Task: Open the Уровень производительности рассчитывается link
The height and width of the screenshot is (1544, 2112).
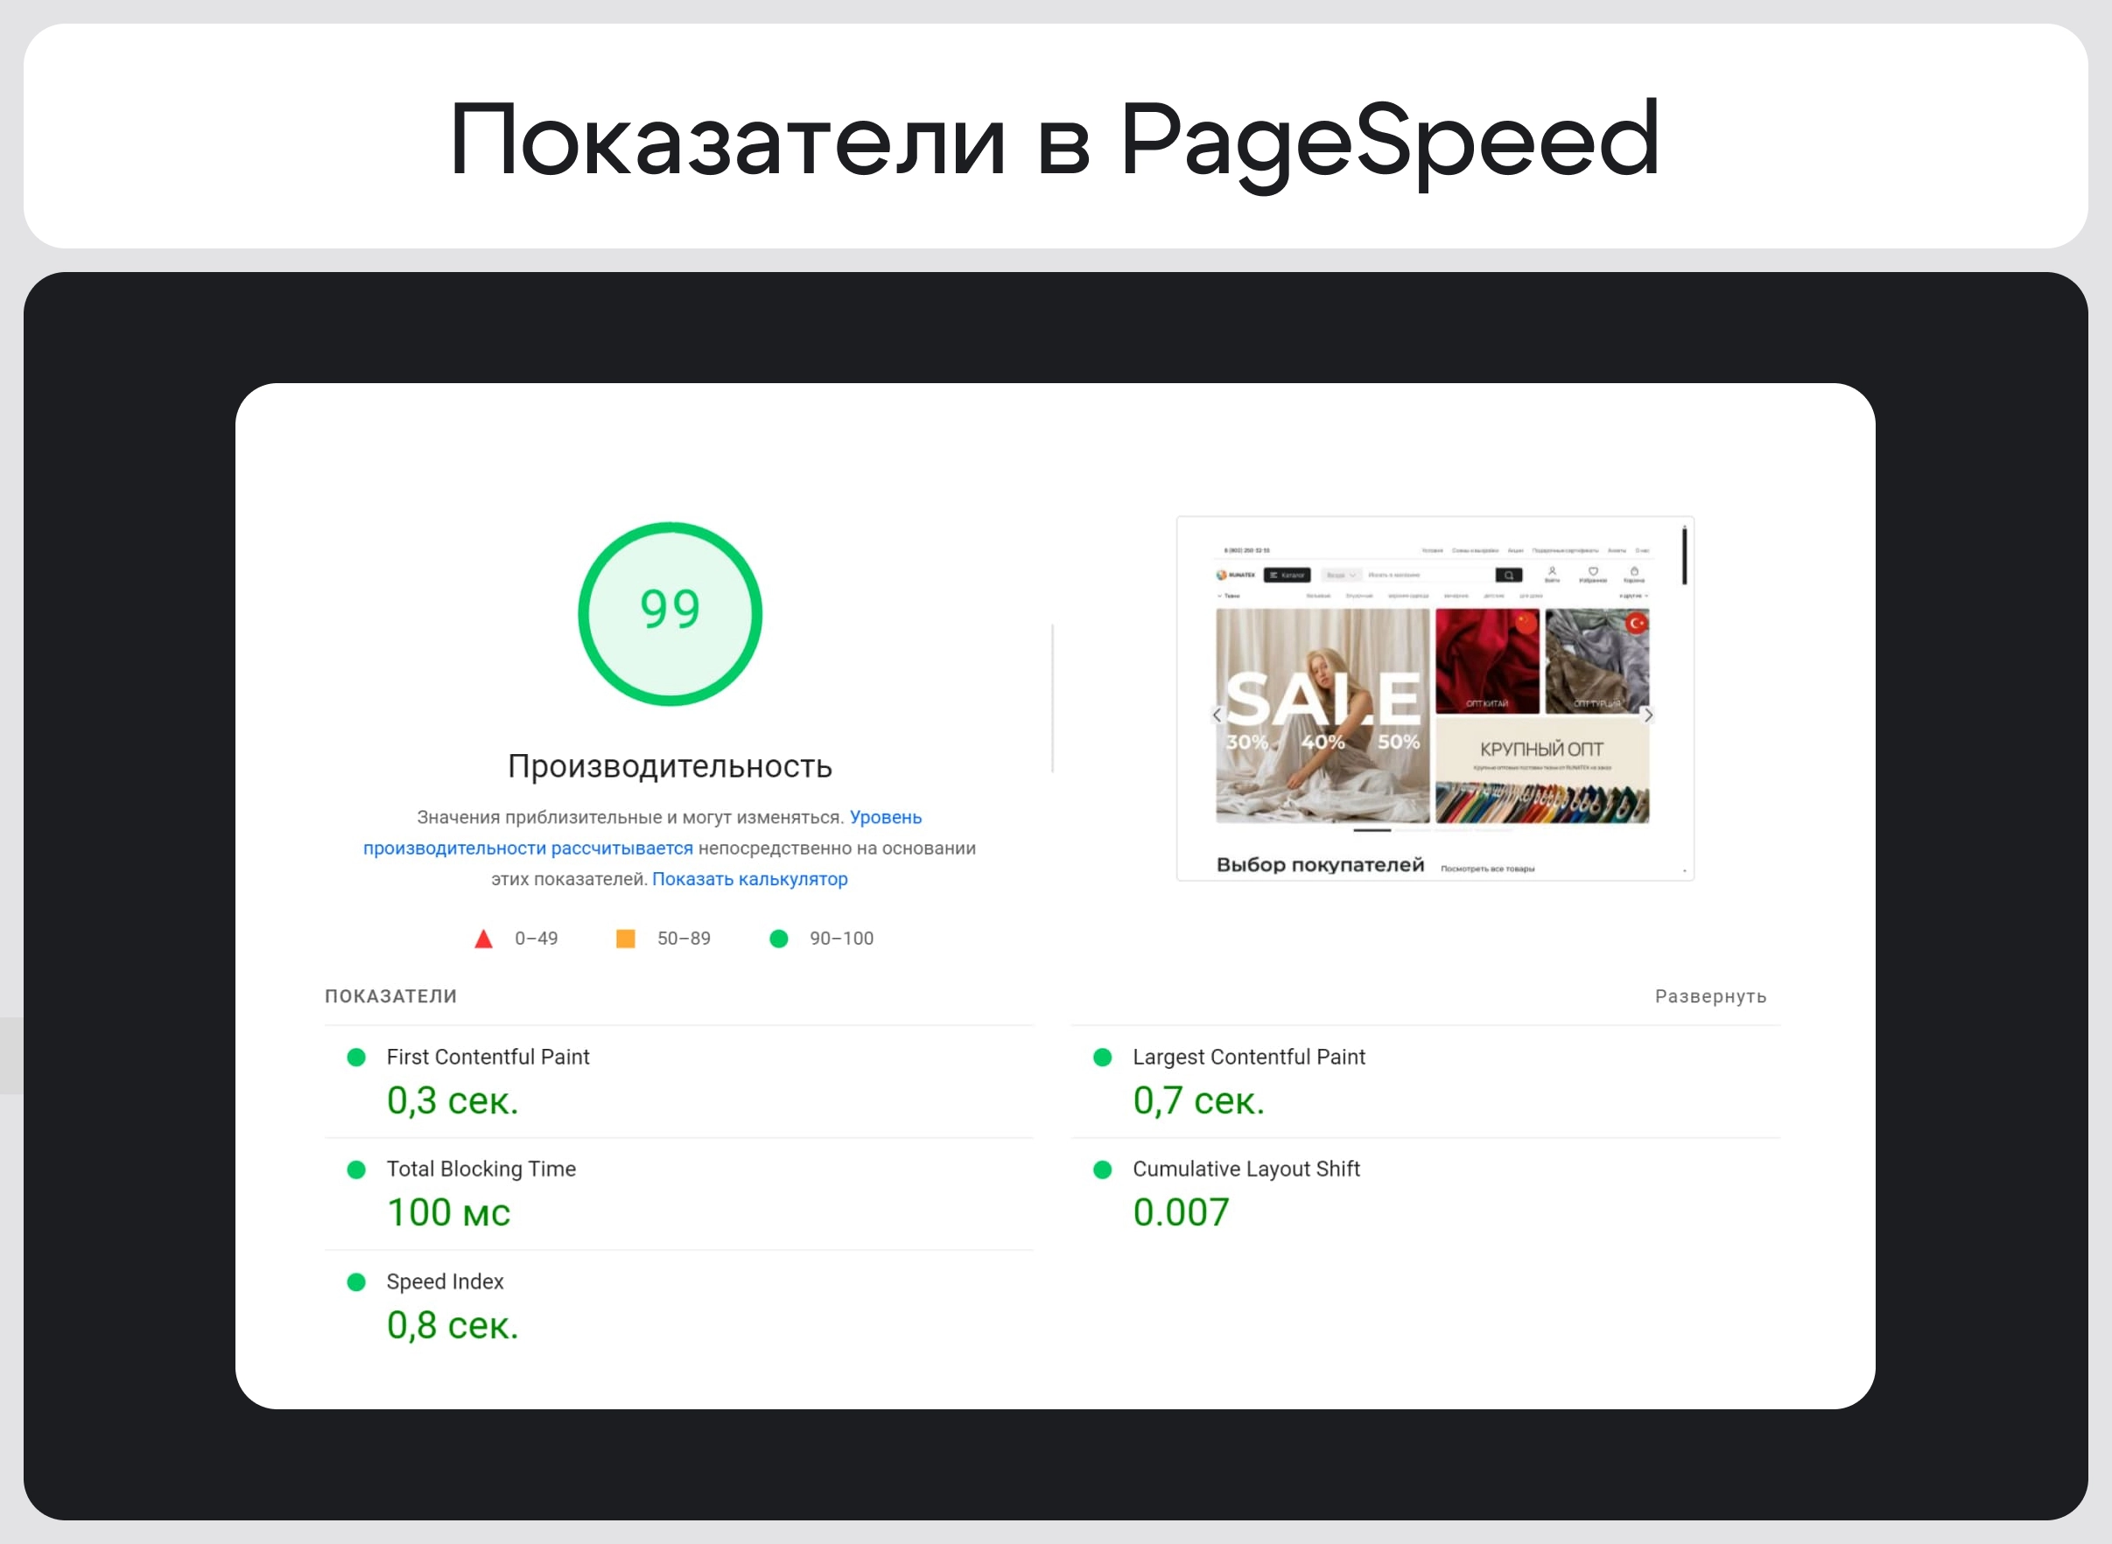Action: click(529, 848)
